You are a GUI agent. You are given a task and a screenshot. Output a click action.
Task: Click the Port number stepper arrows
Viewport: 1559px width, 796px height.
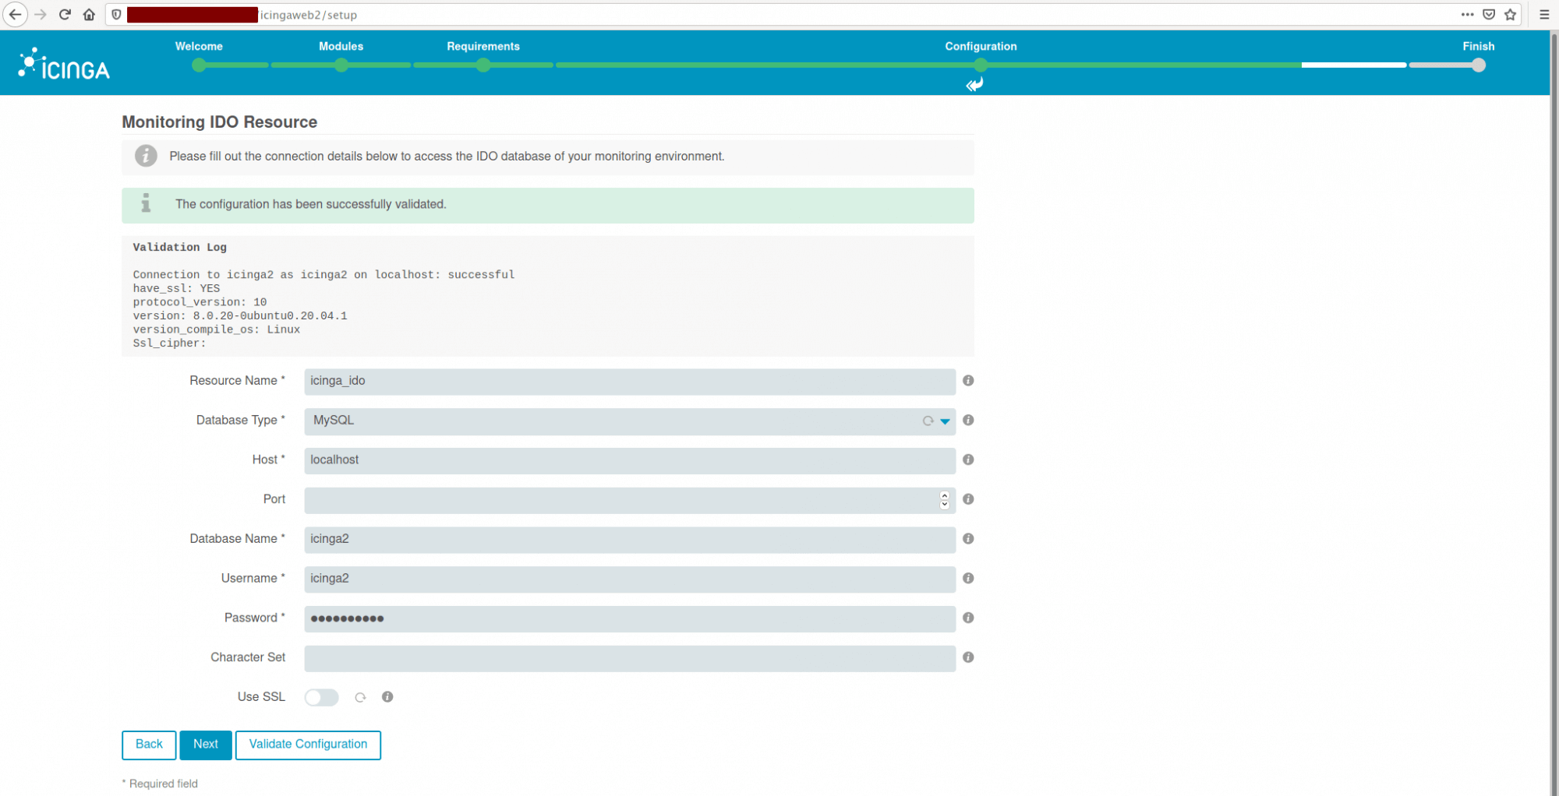tap(945, 500)
